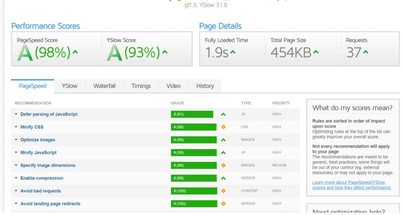Screen dimensions: 404x215
Task: Click the CSS type label
Action: 245,127
